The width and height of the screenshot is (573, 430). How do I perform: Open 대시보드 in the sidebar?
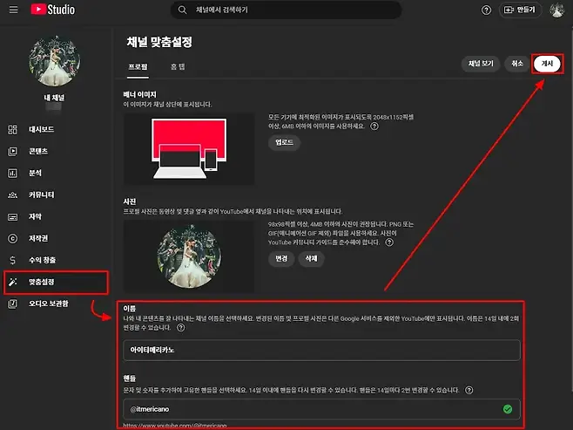click(56, 129)
